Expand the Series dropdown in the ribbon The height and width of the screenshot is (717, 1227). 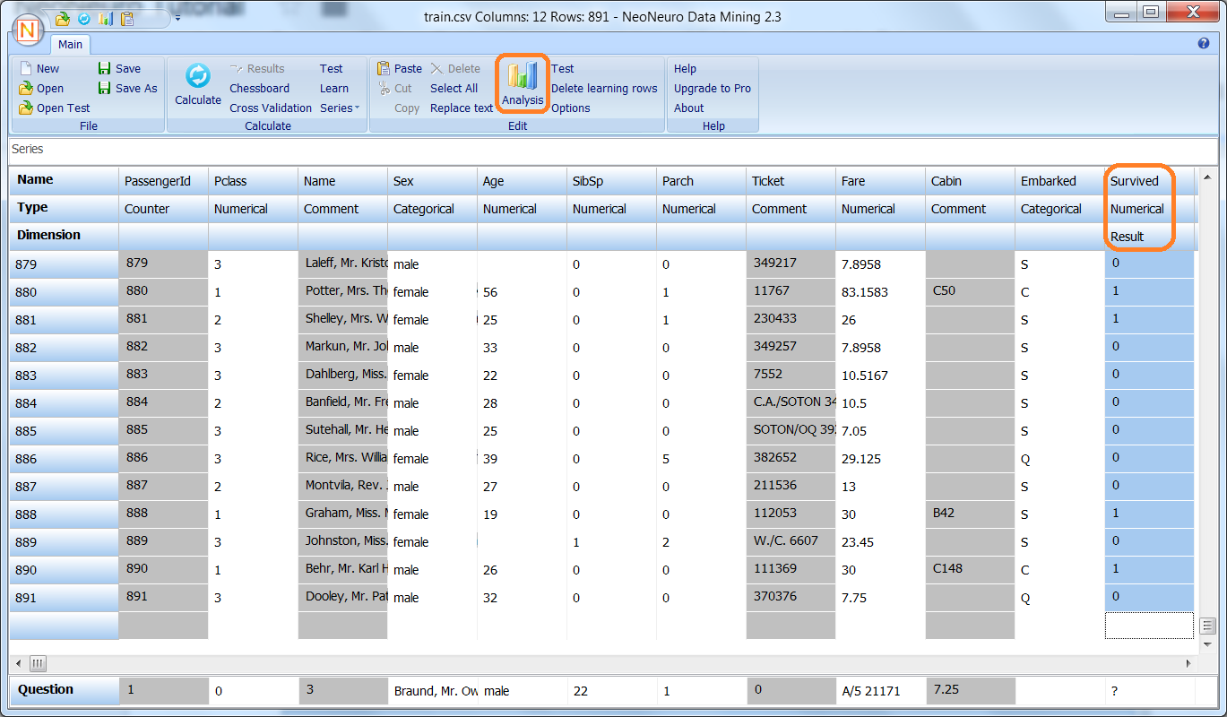[x=340, y=108]
